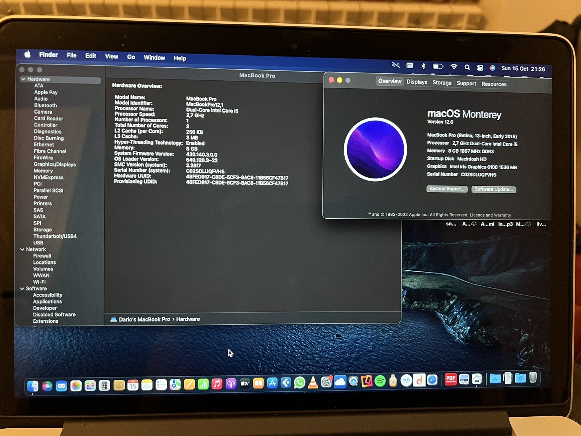Open the Music app in the Dock
The height and width of the screenshot is (436, 581).
point(217,384)
